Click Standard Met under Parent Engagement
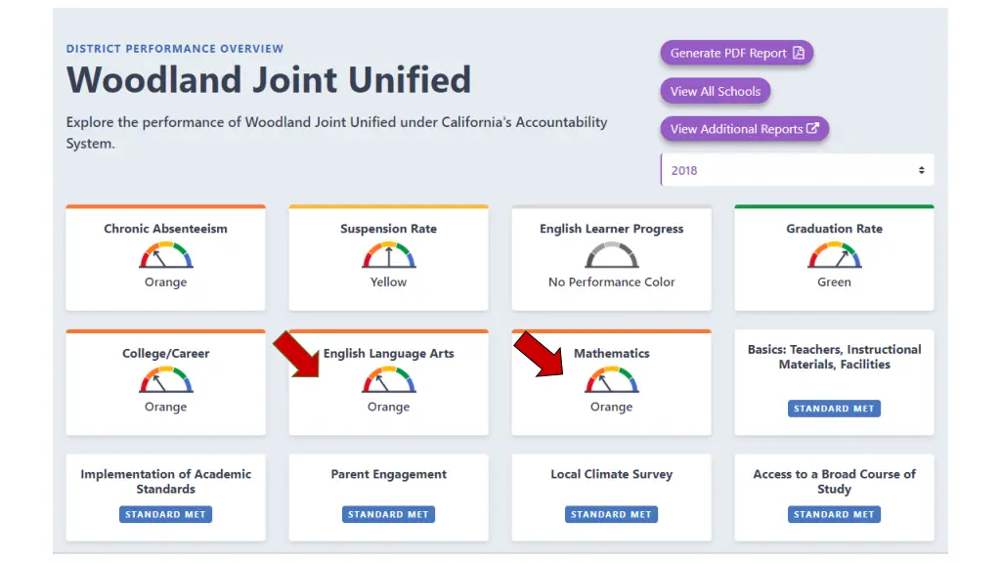The width and height of the screenshot is (1001, 563). 388,514
